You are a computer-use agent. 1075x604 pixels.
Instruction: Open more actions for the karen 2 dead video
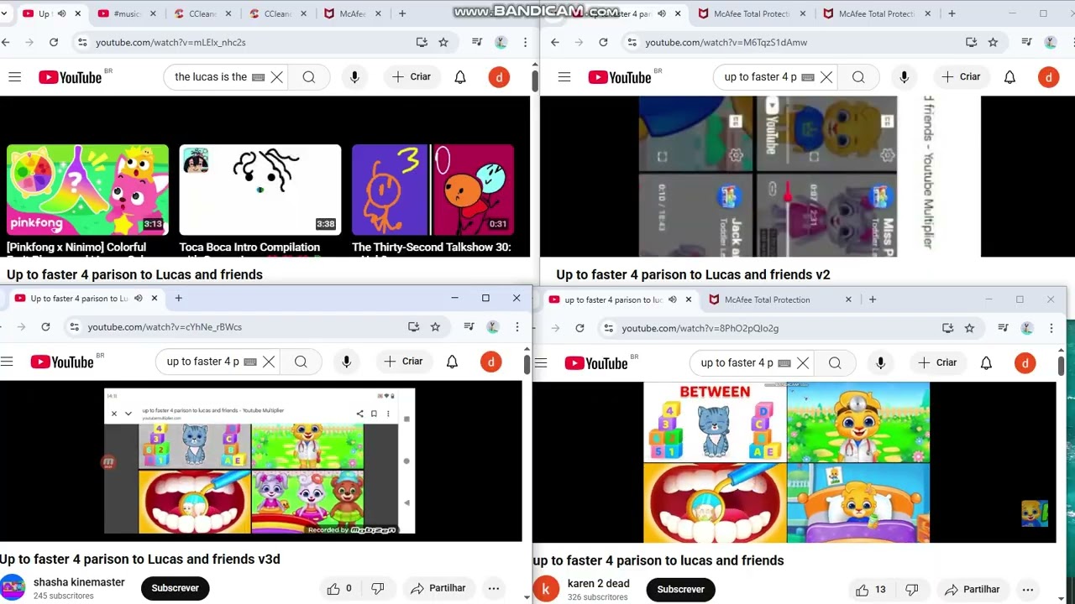(x=1028, y=590)
